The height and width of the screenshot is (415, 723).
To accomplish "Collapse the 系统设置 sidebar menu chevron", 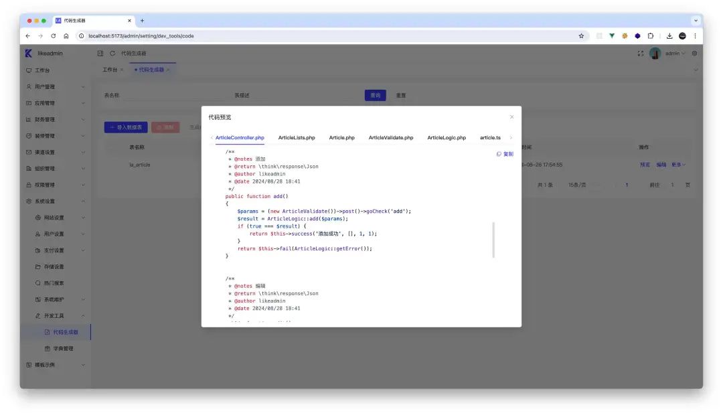I will [83, 201].
